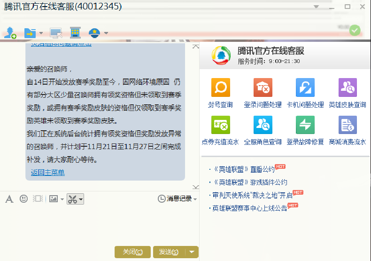Screen dimensions: 371x261
Task: Click the police cap report icon
Action: click(x=94, y=33)
